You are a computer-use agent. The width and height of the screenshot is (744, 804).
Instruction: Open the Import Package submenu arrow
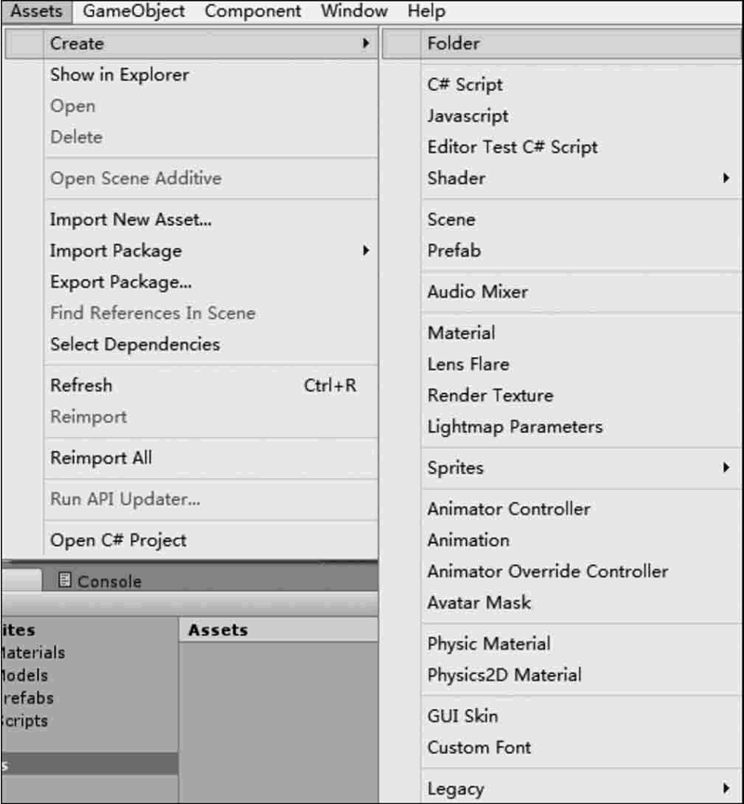click(x=366, y=251)
